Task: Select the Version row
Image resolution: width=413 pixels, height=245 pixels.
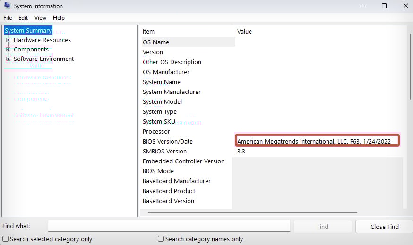Action: tap(153, 52)
